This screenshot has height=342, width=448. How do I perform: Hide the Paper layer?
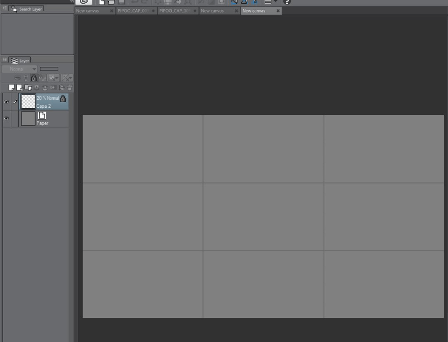6,119
